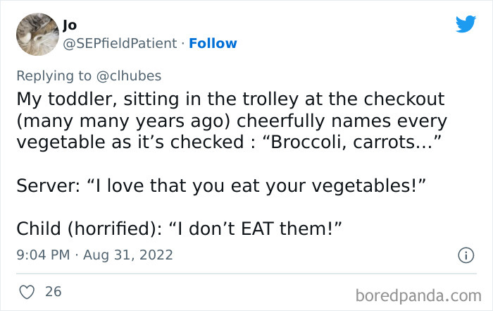Follow the tweet author
Screen dimensions: 493x311
(x=212, y=44)
